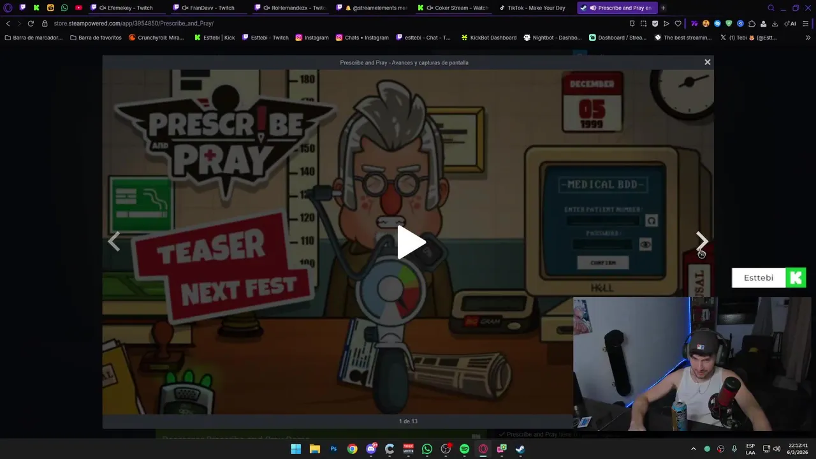This screenshot has width=816, height=459.
Task: Open the Coker Stream Kick tab
Action: point(454,8)
